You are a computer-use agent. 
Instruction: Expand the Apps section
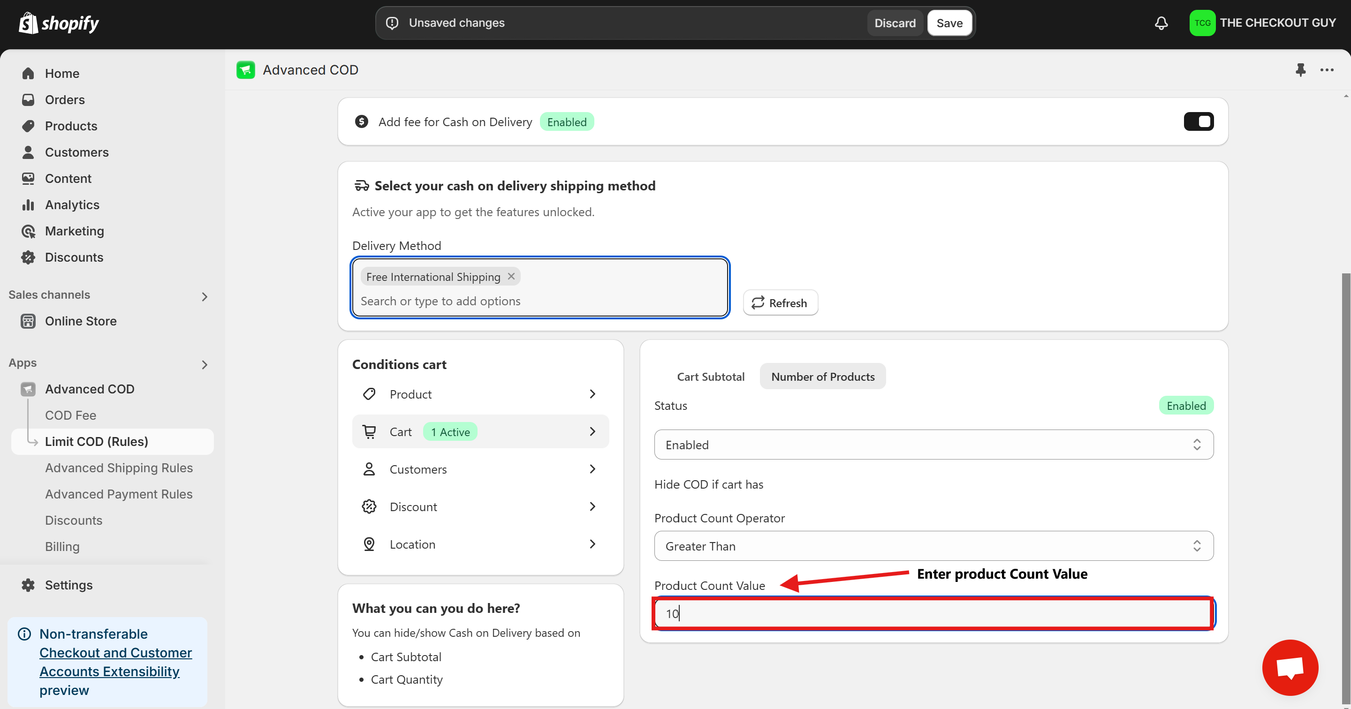click(205, 364)
